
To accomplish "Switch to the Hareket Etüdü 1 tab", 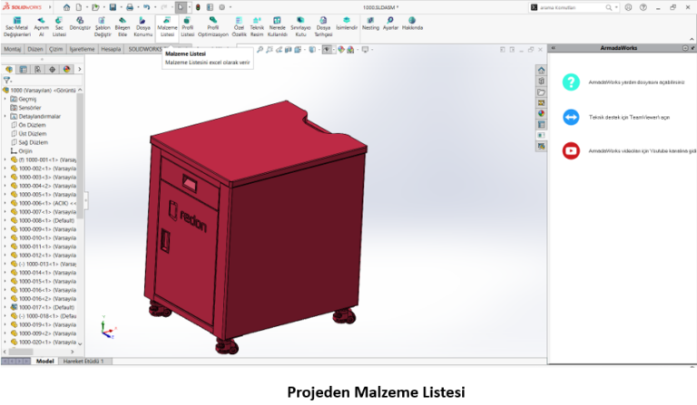I will [83, 361].
